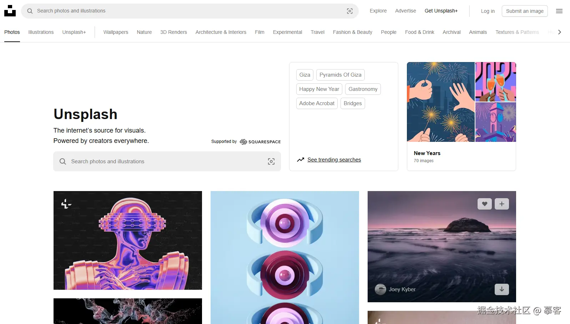Click the Unsplash+ badge on robot head image
The width and height of the screenshot is (570, 324).
coord(66,204)
